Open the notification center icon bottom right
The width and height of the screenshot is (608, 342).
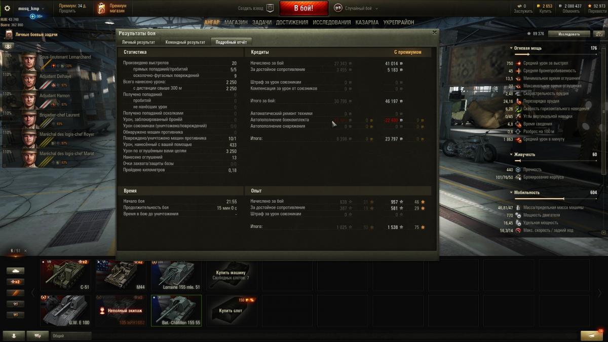pyautogui.click(x=591, y=336)
